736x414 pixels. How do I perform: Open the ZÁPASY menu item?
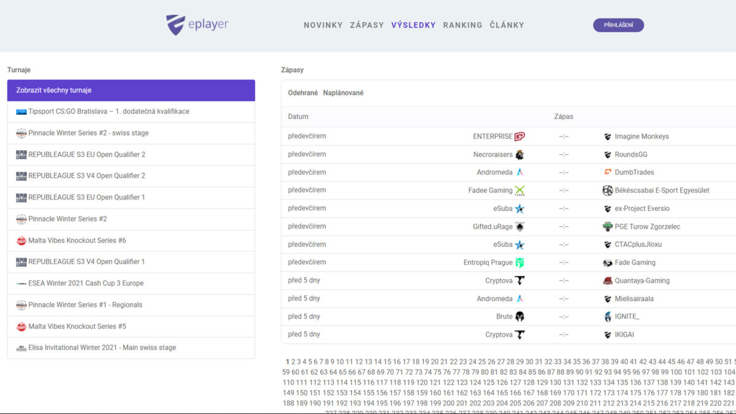tap(367, 25)
